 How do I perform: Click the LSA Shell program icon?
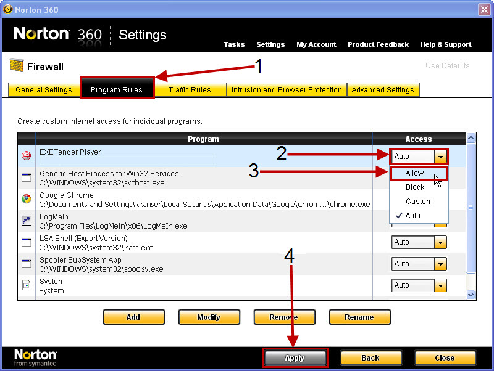[27, 242]
